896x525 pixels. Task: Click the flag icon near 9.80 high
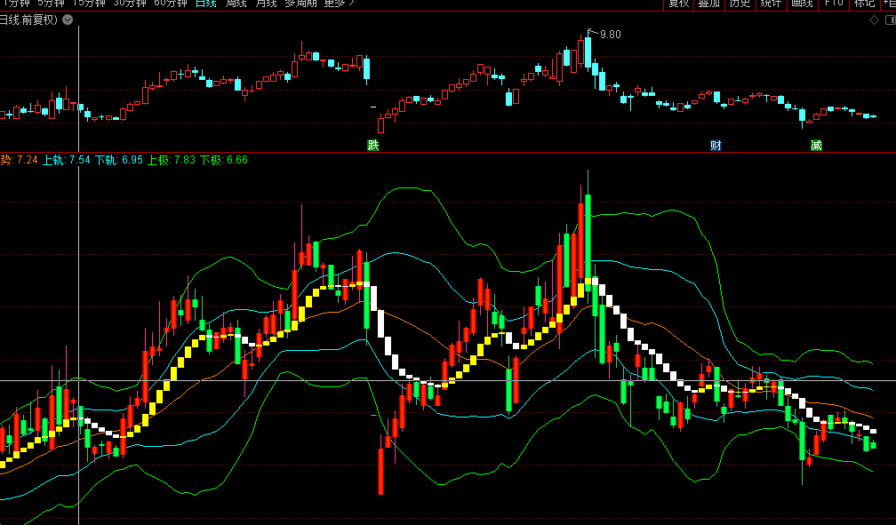[x=588, y=32]
